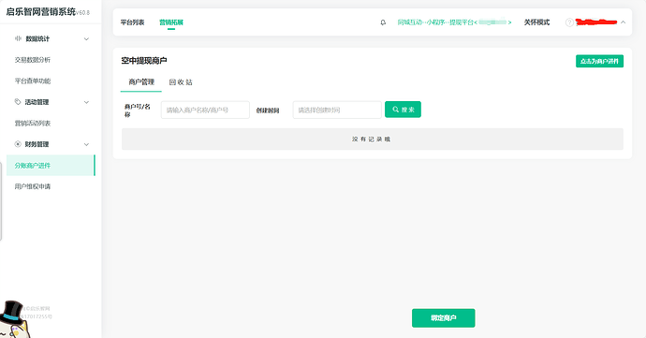The image size is (646, 338).
Task: Collapse the 财务管理 menu chevron
Action: pos(86,144)
